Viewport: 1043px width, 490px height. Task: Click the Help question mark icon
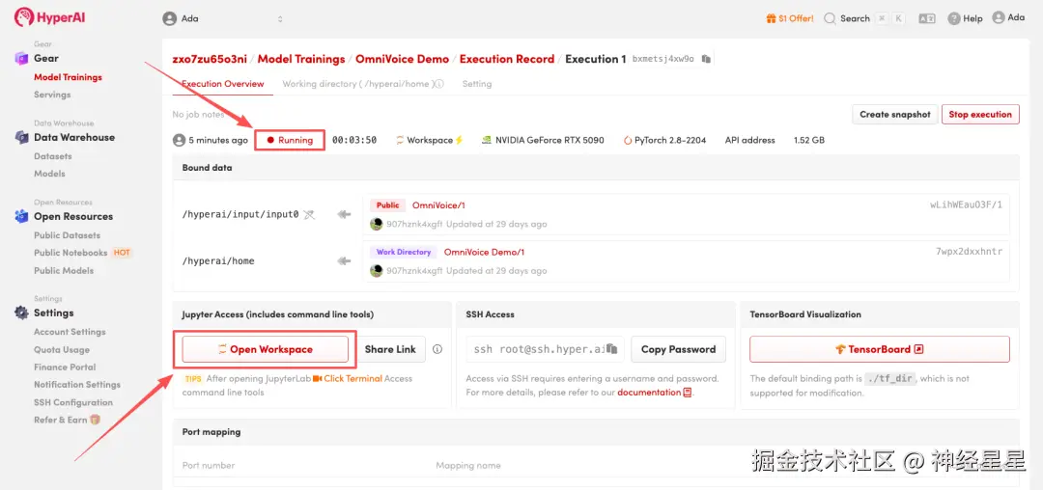click(954, 18)
